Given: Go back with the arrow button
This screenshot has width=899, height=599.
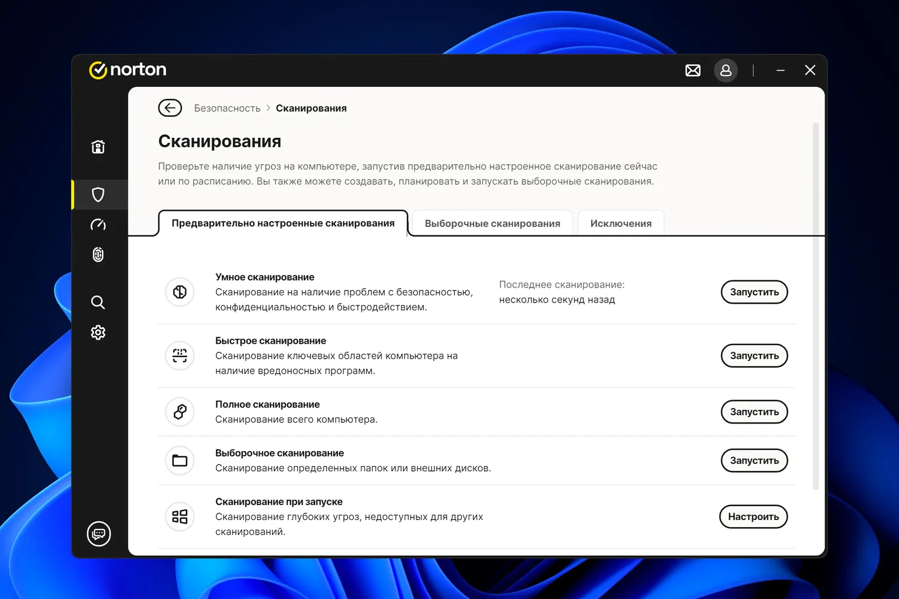Looking at the screenshot, I should pyautogui.click(x=170, y=108).
